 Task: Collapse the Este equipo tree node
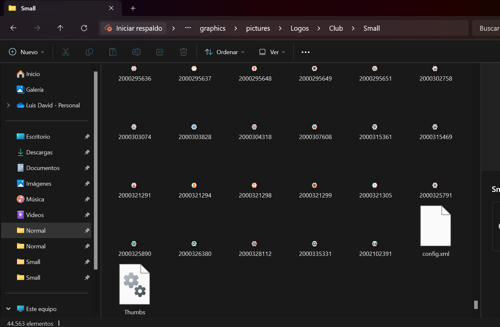tap(9, 309)
